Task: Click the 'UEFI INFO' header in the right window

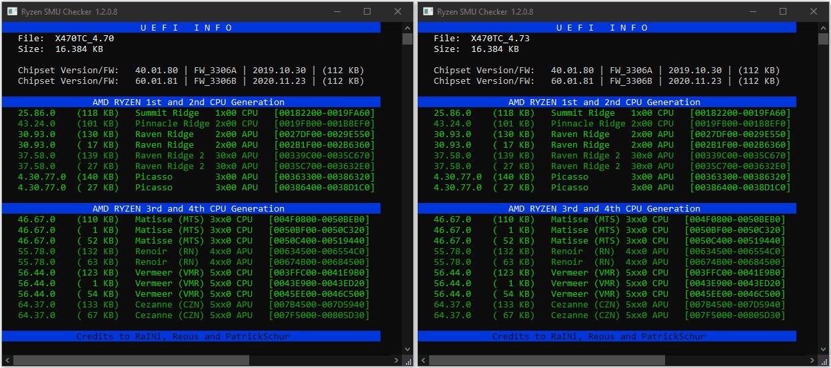Action: (607, 27)
